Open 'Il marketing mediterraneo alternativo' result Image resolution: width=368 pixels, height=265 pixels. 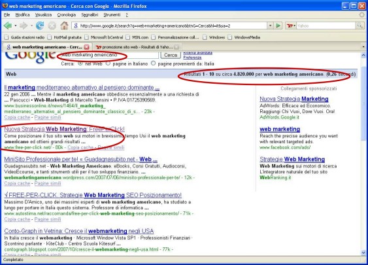[x=82, y=88]
